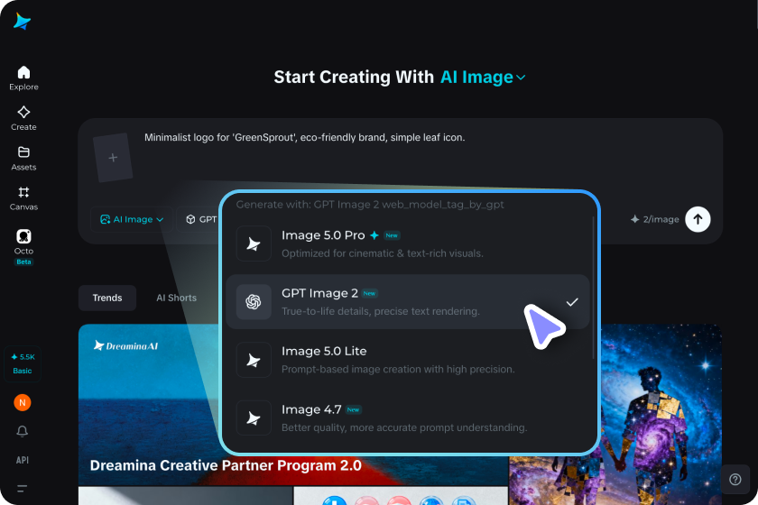Open the Dreamina logo home link
The height and width of the screenshot is (505, 758).
click(x=22, y=22)
